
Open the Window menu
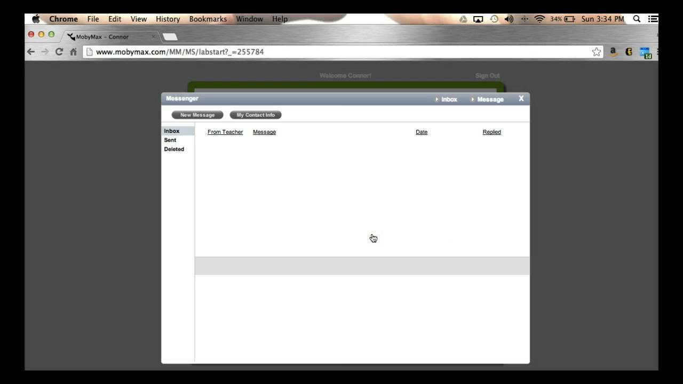click(x=250, y=19)
